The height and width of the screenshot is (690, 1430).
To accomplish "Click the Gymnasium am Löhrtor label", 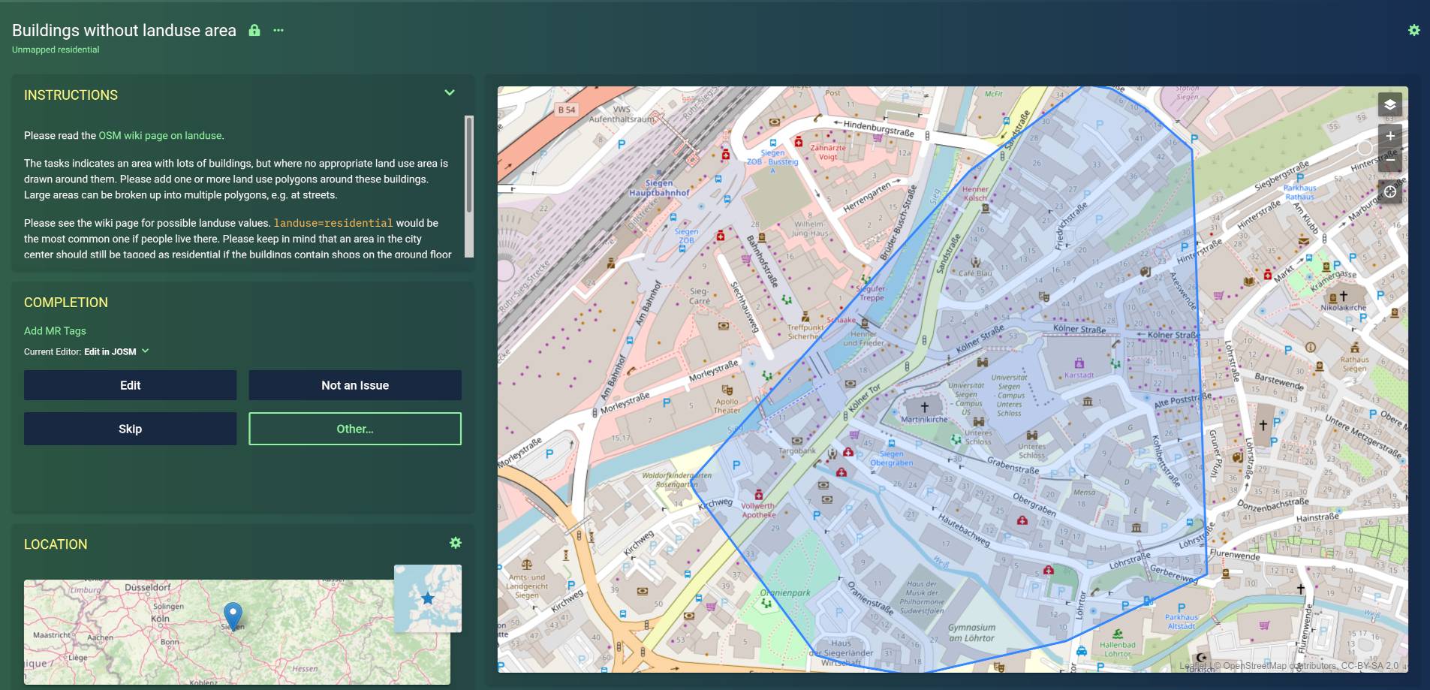I will pyautogui.click(x=971, y=633).
